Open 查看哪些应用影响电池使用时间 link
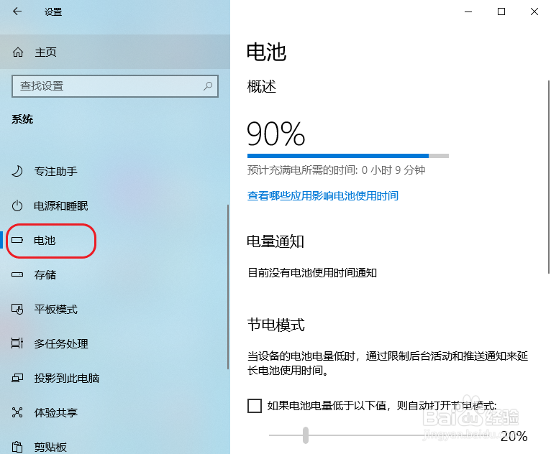551x454 pixels. [322, 196]
